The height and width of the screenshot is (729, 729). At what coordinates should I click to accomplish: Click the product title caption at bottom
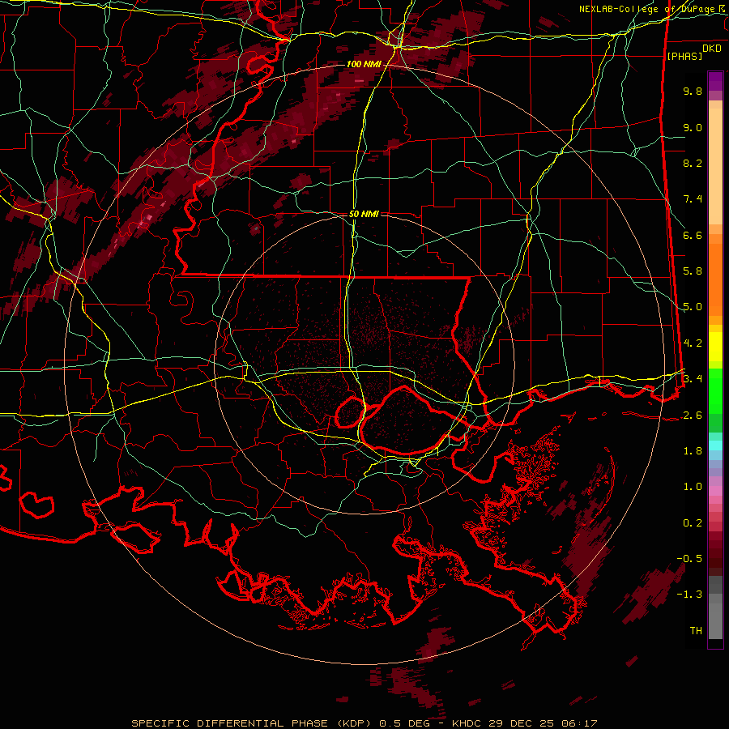pos(364,723)
